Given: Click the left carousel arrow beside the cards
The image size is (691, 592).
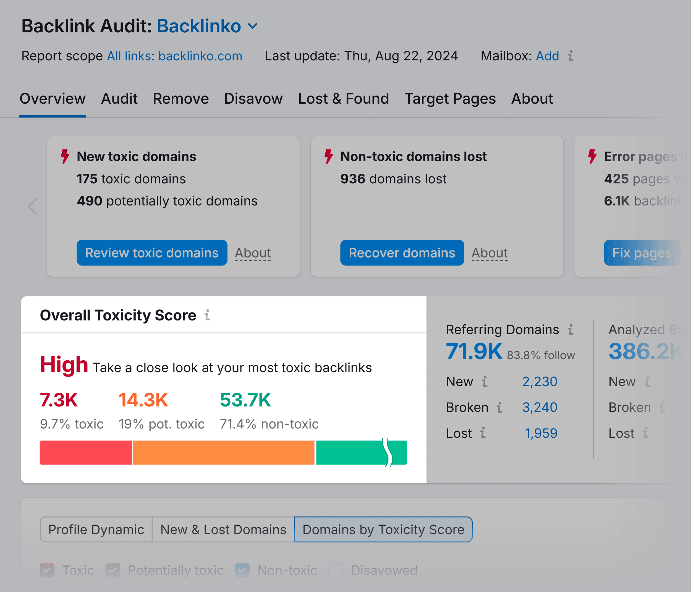Looking at the screenshot, I should click(32, 207).
